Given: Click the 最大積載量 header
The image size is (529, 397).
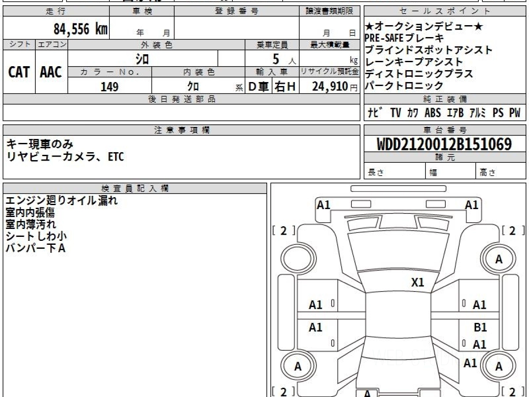Looking at the screenshot, I should (x=330, y=45).
